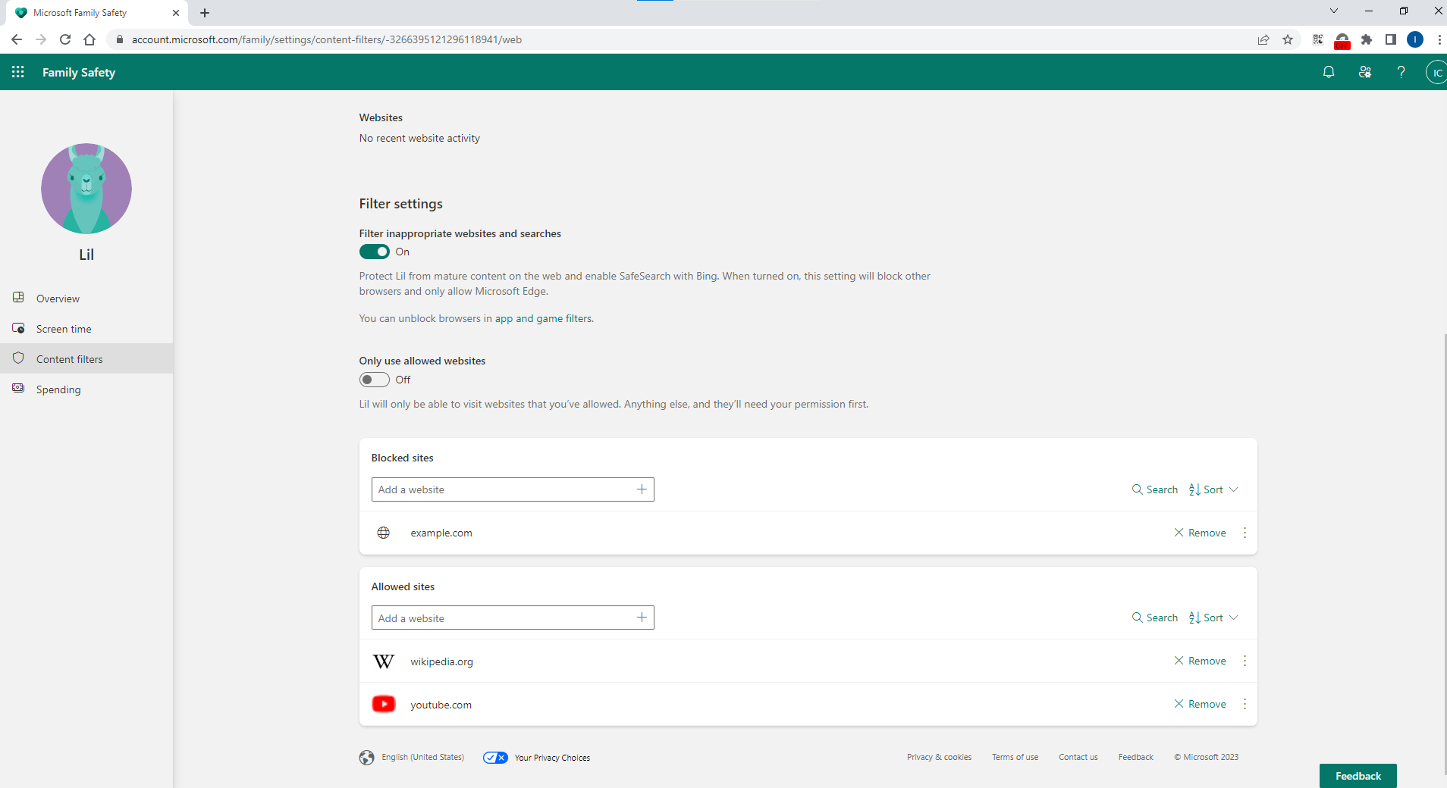Open the extensions puzzle icon
Screen dimensions: 1447x788
pyautogui.click(x=1367, y=39)
